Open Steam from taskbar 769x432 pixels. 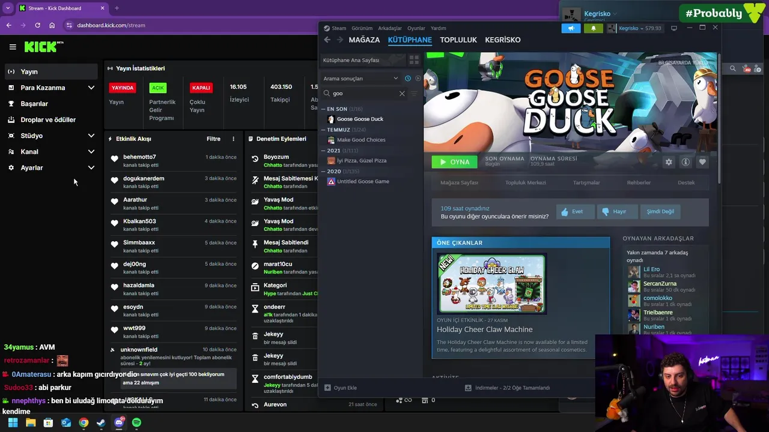pos(101,422)
